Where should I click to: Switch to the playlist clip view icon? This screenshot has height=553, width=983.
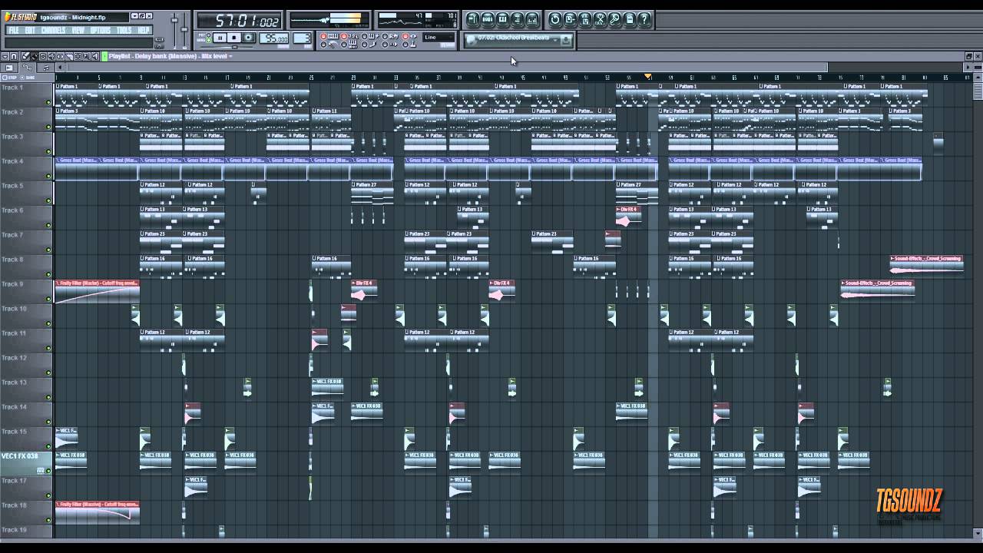click(x=9, y=68)
